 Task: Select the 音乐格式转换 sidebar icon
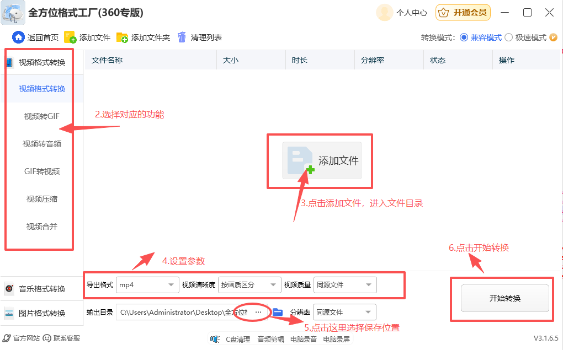click(x=10, y=288)
